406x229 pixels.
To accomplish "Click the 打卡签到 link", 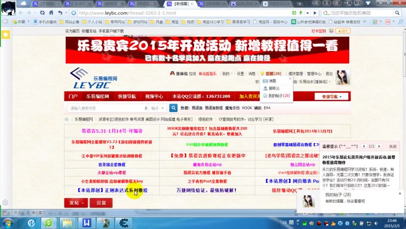I will click(x=319, y=31).
